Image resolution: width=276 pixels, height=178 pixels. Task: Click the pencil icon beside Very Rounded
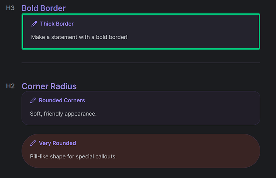[x=33, y=143]
